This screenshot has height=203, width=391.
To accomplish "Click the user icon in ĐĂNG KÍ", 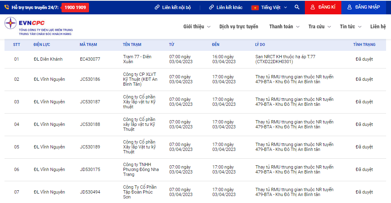I will point(313,7).
